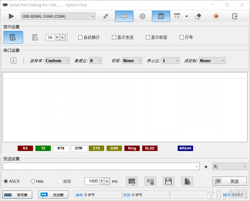This screenshot has height=201, width=250.
Task: Click the 发送 send button
Action: coord(230,181)
